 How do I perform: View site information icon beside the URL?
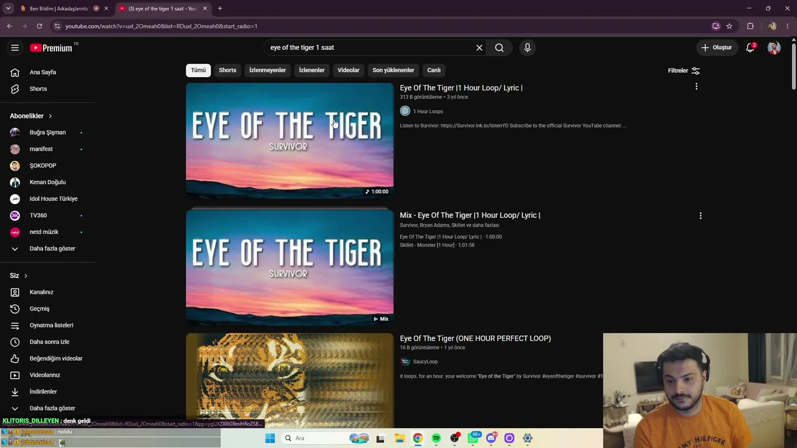57,26
